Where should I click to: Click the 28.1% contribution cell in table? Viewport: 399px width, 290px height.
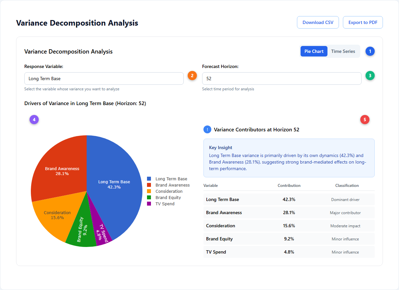[x=289, y=212]
